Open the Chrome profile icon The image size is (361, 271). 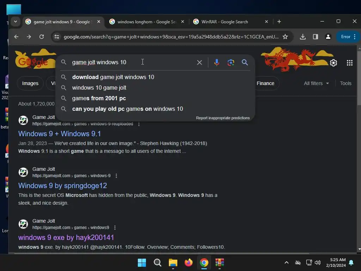[x=328, y=37]
